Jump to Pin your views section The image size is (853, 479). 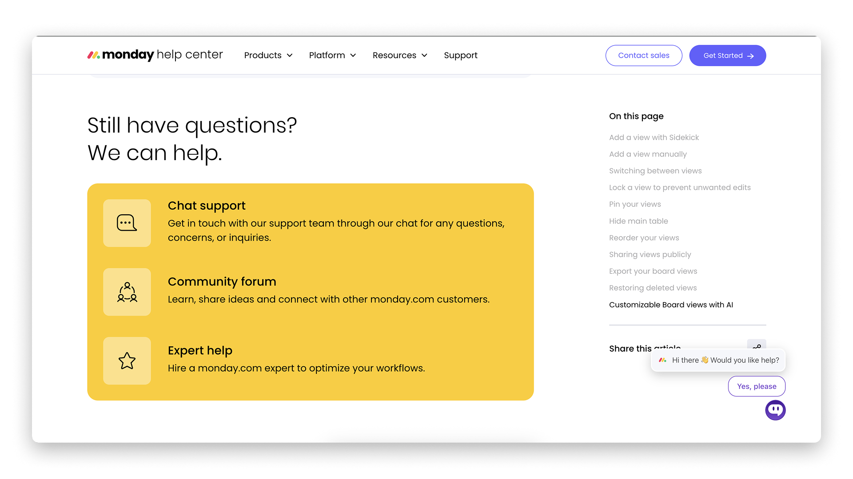(x=635, y=204)
